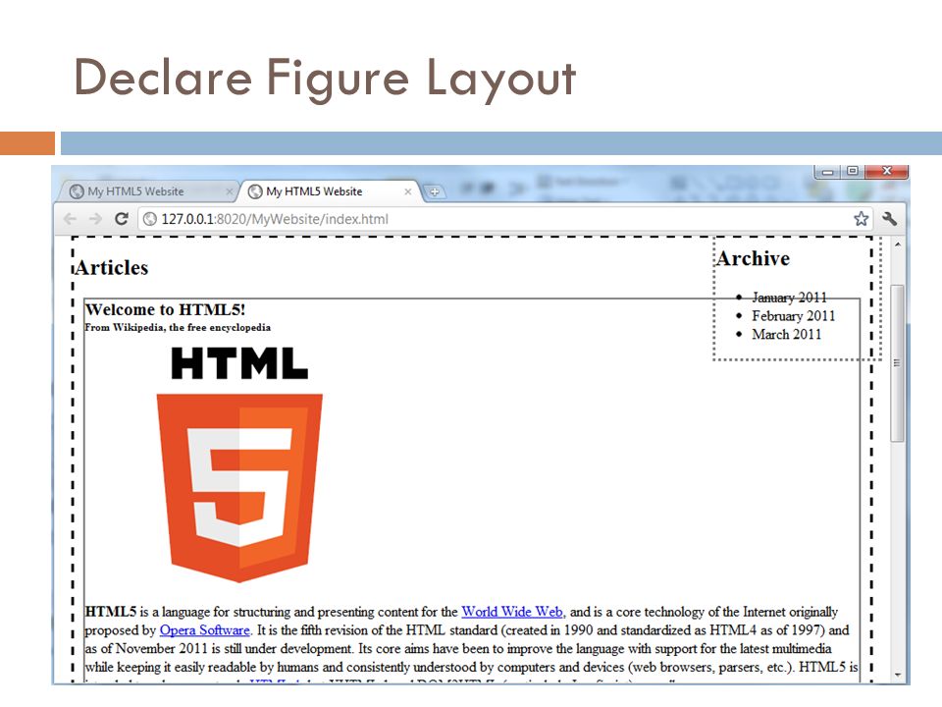Close the browser window with red X
This screenshot has width=942, height=707.
(x=887, y=171)
